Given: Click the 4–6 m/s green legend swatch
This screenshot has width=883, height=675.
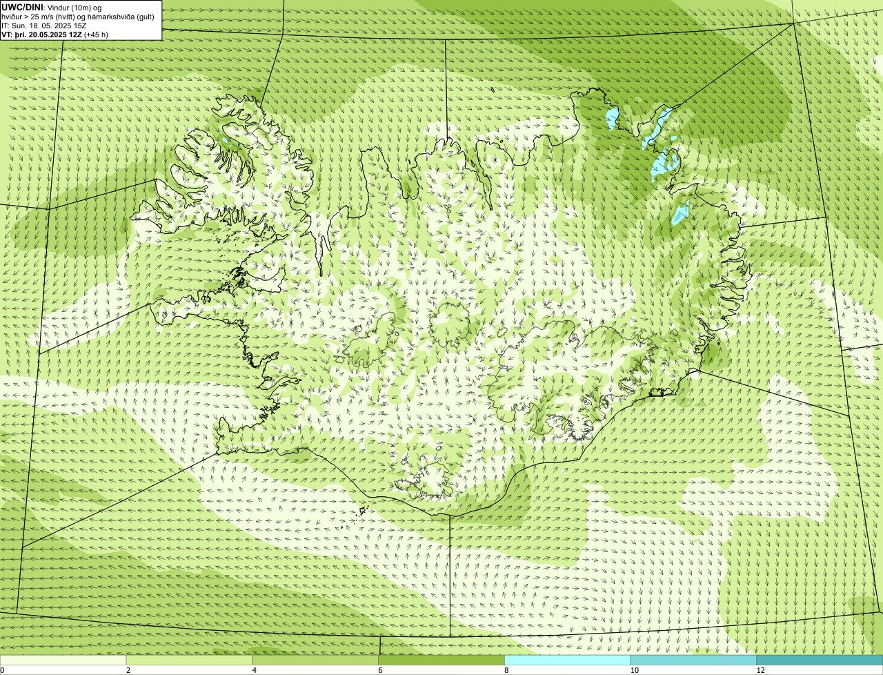Looking at the screenshot, I should [316, 660].
